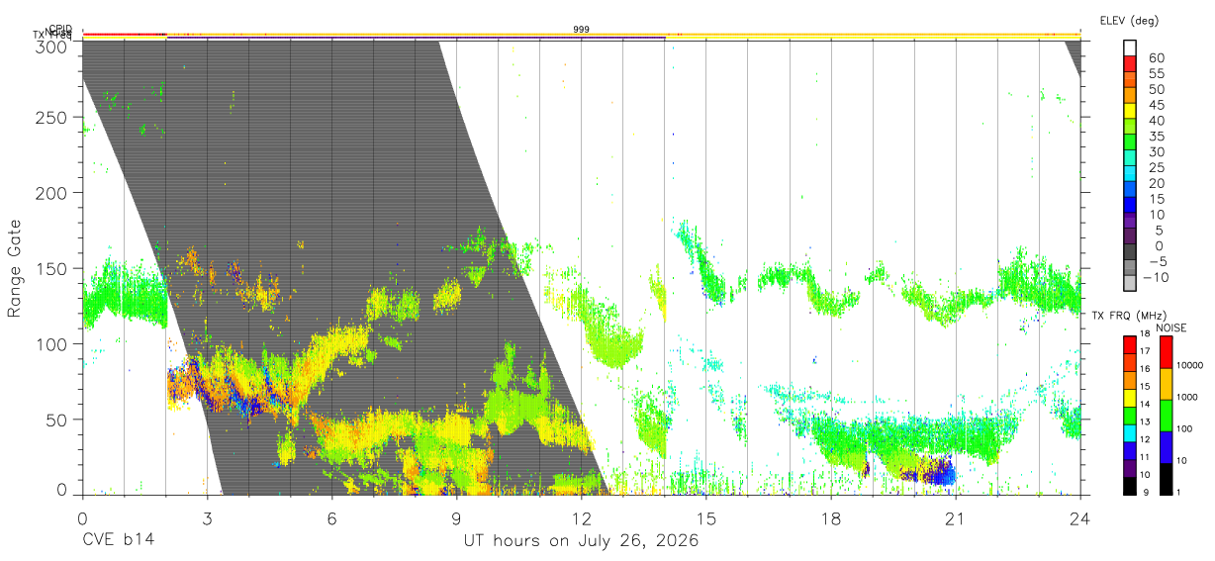Click the Range Gate tick label '150'
The width and height of the screenshot is (1215, 561).
click(51, 268)
